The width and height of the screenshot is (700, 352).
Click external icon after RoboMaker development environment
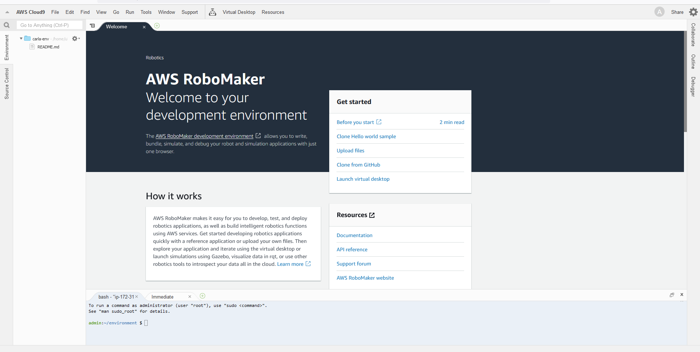[x=258, y=136]
